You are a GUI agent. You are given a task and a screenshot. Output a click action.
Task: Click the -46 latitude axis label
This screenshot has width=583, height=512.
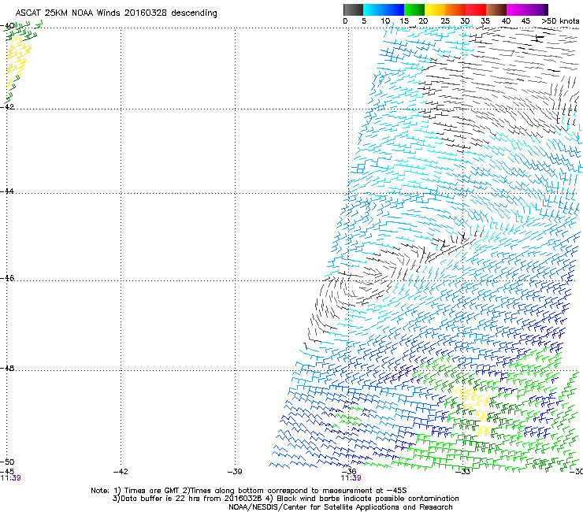[7, 278]
